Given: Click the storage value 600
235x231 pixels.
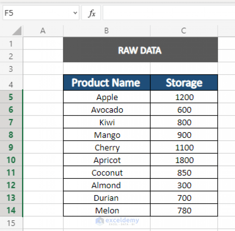Looking at the screenshot, I should click(x=184, y=109).
